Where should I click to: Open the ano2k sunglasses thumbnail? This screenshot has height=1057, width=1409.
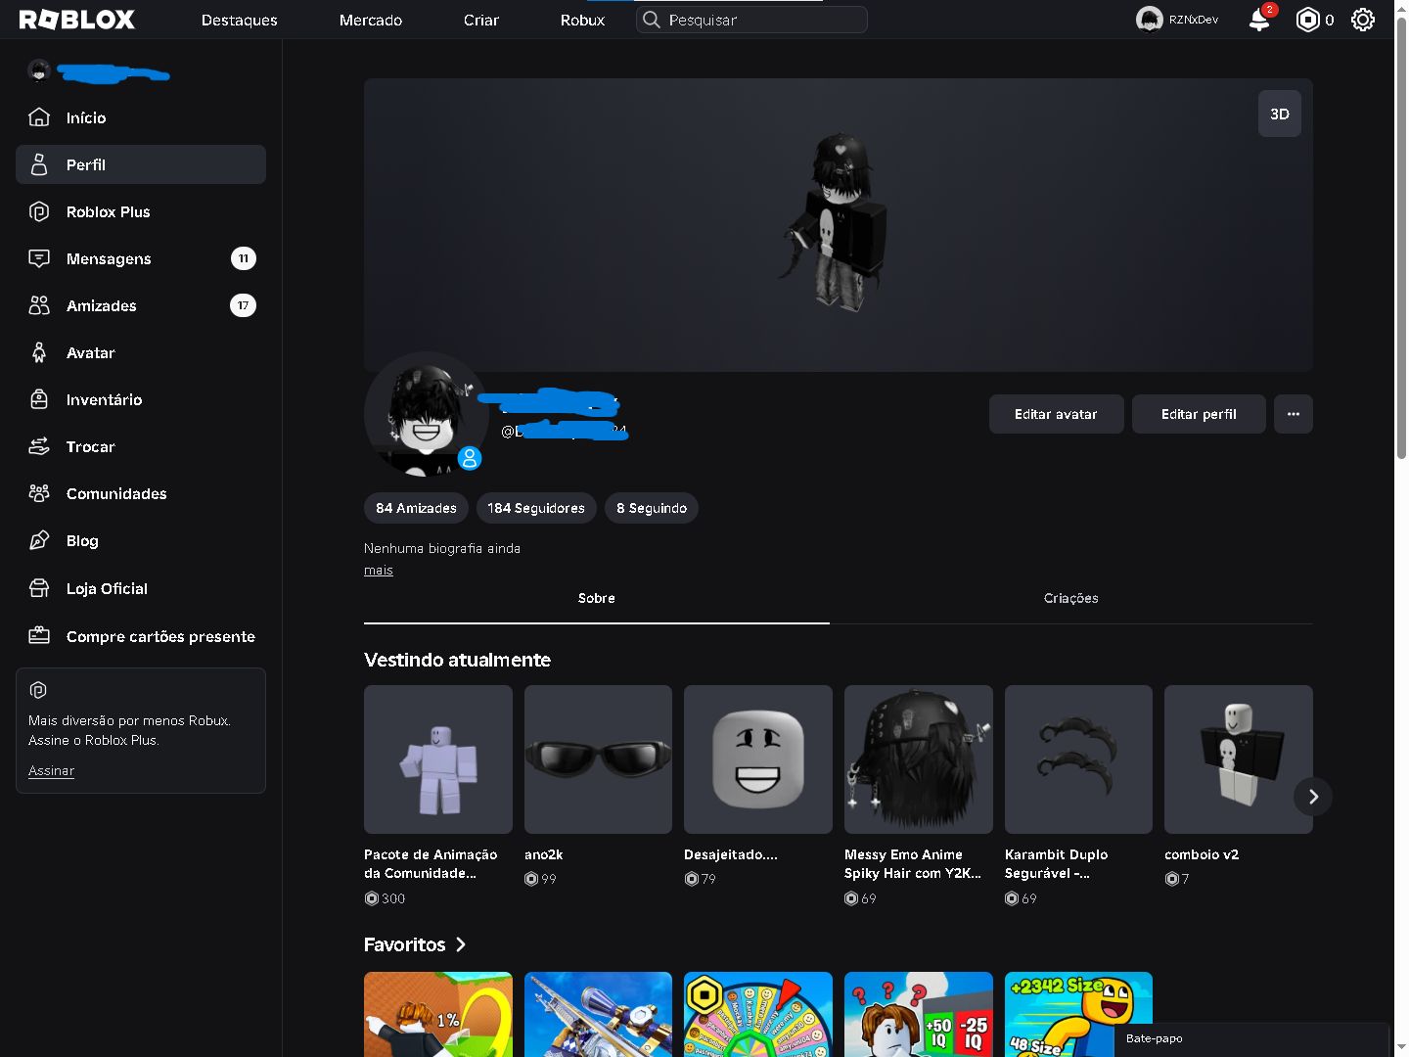598,759
